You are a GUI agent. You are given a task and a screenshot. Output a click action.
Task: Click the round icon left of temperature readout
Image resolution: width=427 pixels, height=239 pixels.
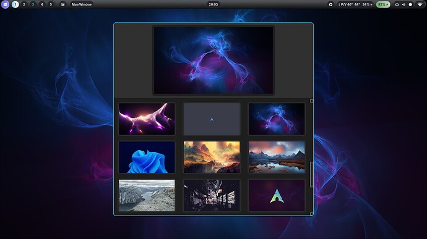[x=330, y=4]
